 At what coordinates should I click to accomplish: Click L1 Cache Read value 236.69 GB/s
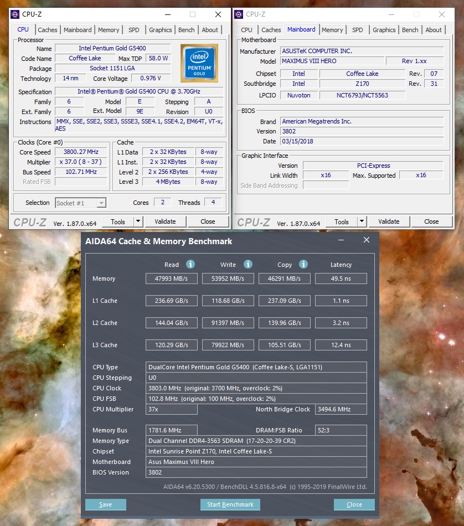172,301
